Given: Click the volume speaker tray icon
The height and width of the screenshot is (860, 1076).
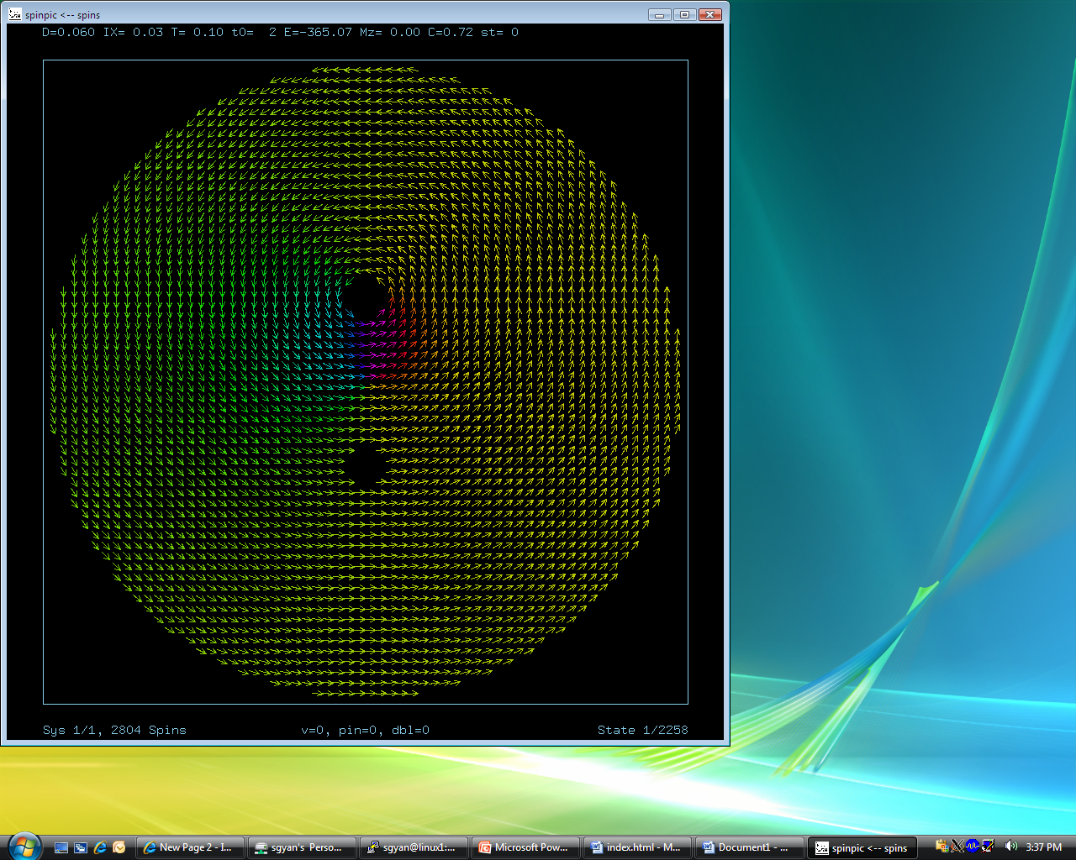Looking at the screenshot, I should tap(1010, 847).
